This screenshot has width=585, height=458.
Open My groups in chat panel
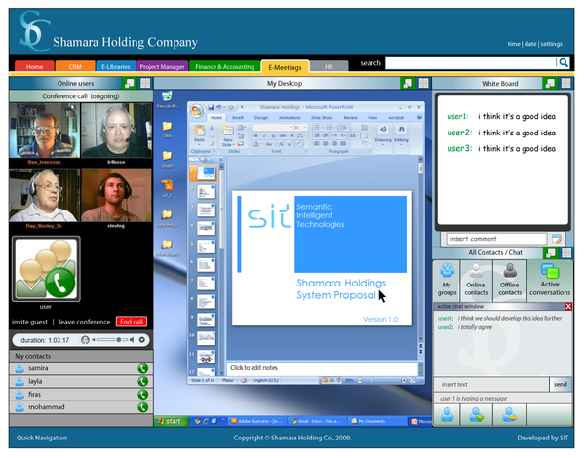447,280
